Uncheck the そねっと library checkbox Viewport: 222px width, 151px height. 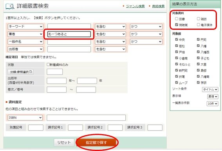tap(177, 64)
